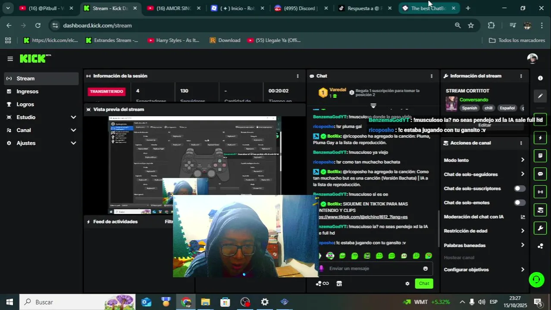Open options for Información de la sesión panel

(297, 76)
